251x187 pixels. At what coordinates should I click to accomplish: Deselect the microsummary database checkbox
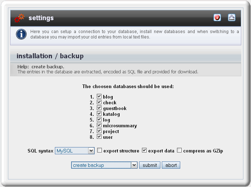click(x=99, y=125)
